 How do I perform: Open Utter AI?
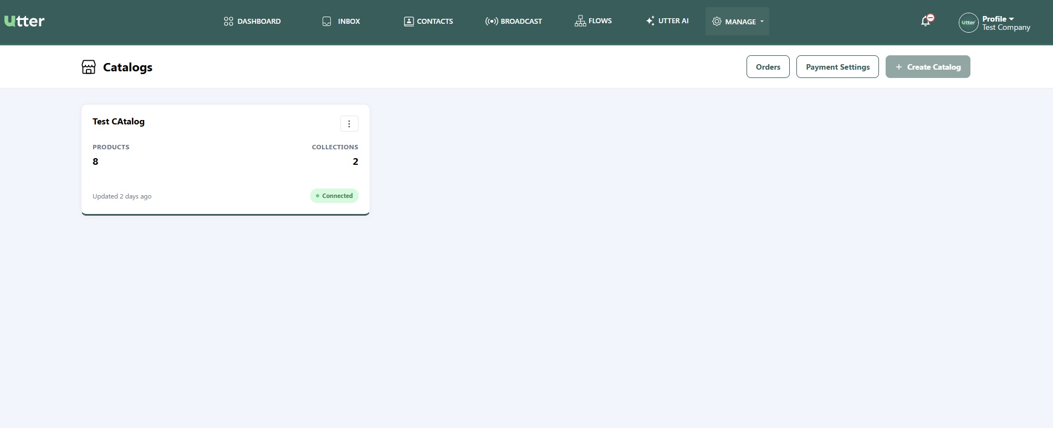[x=667, y=21]
